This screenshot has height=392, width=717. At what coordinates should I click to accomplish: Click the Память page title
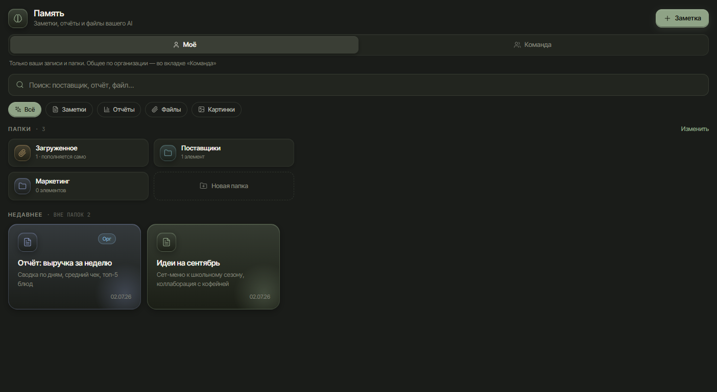49,13
